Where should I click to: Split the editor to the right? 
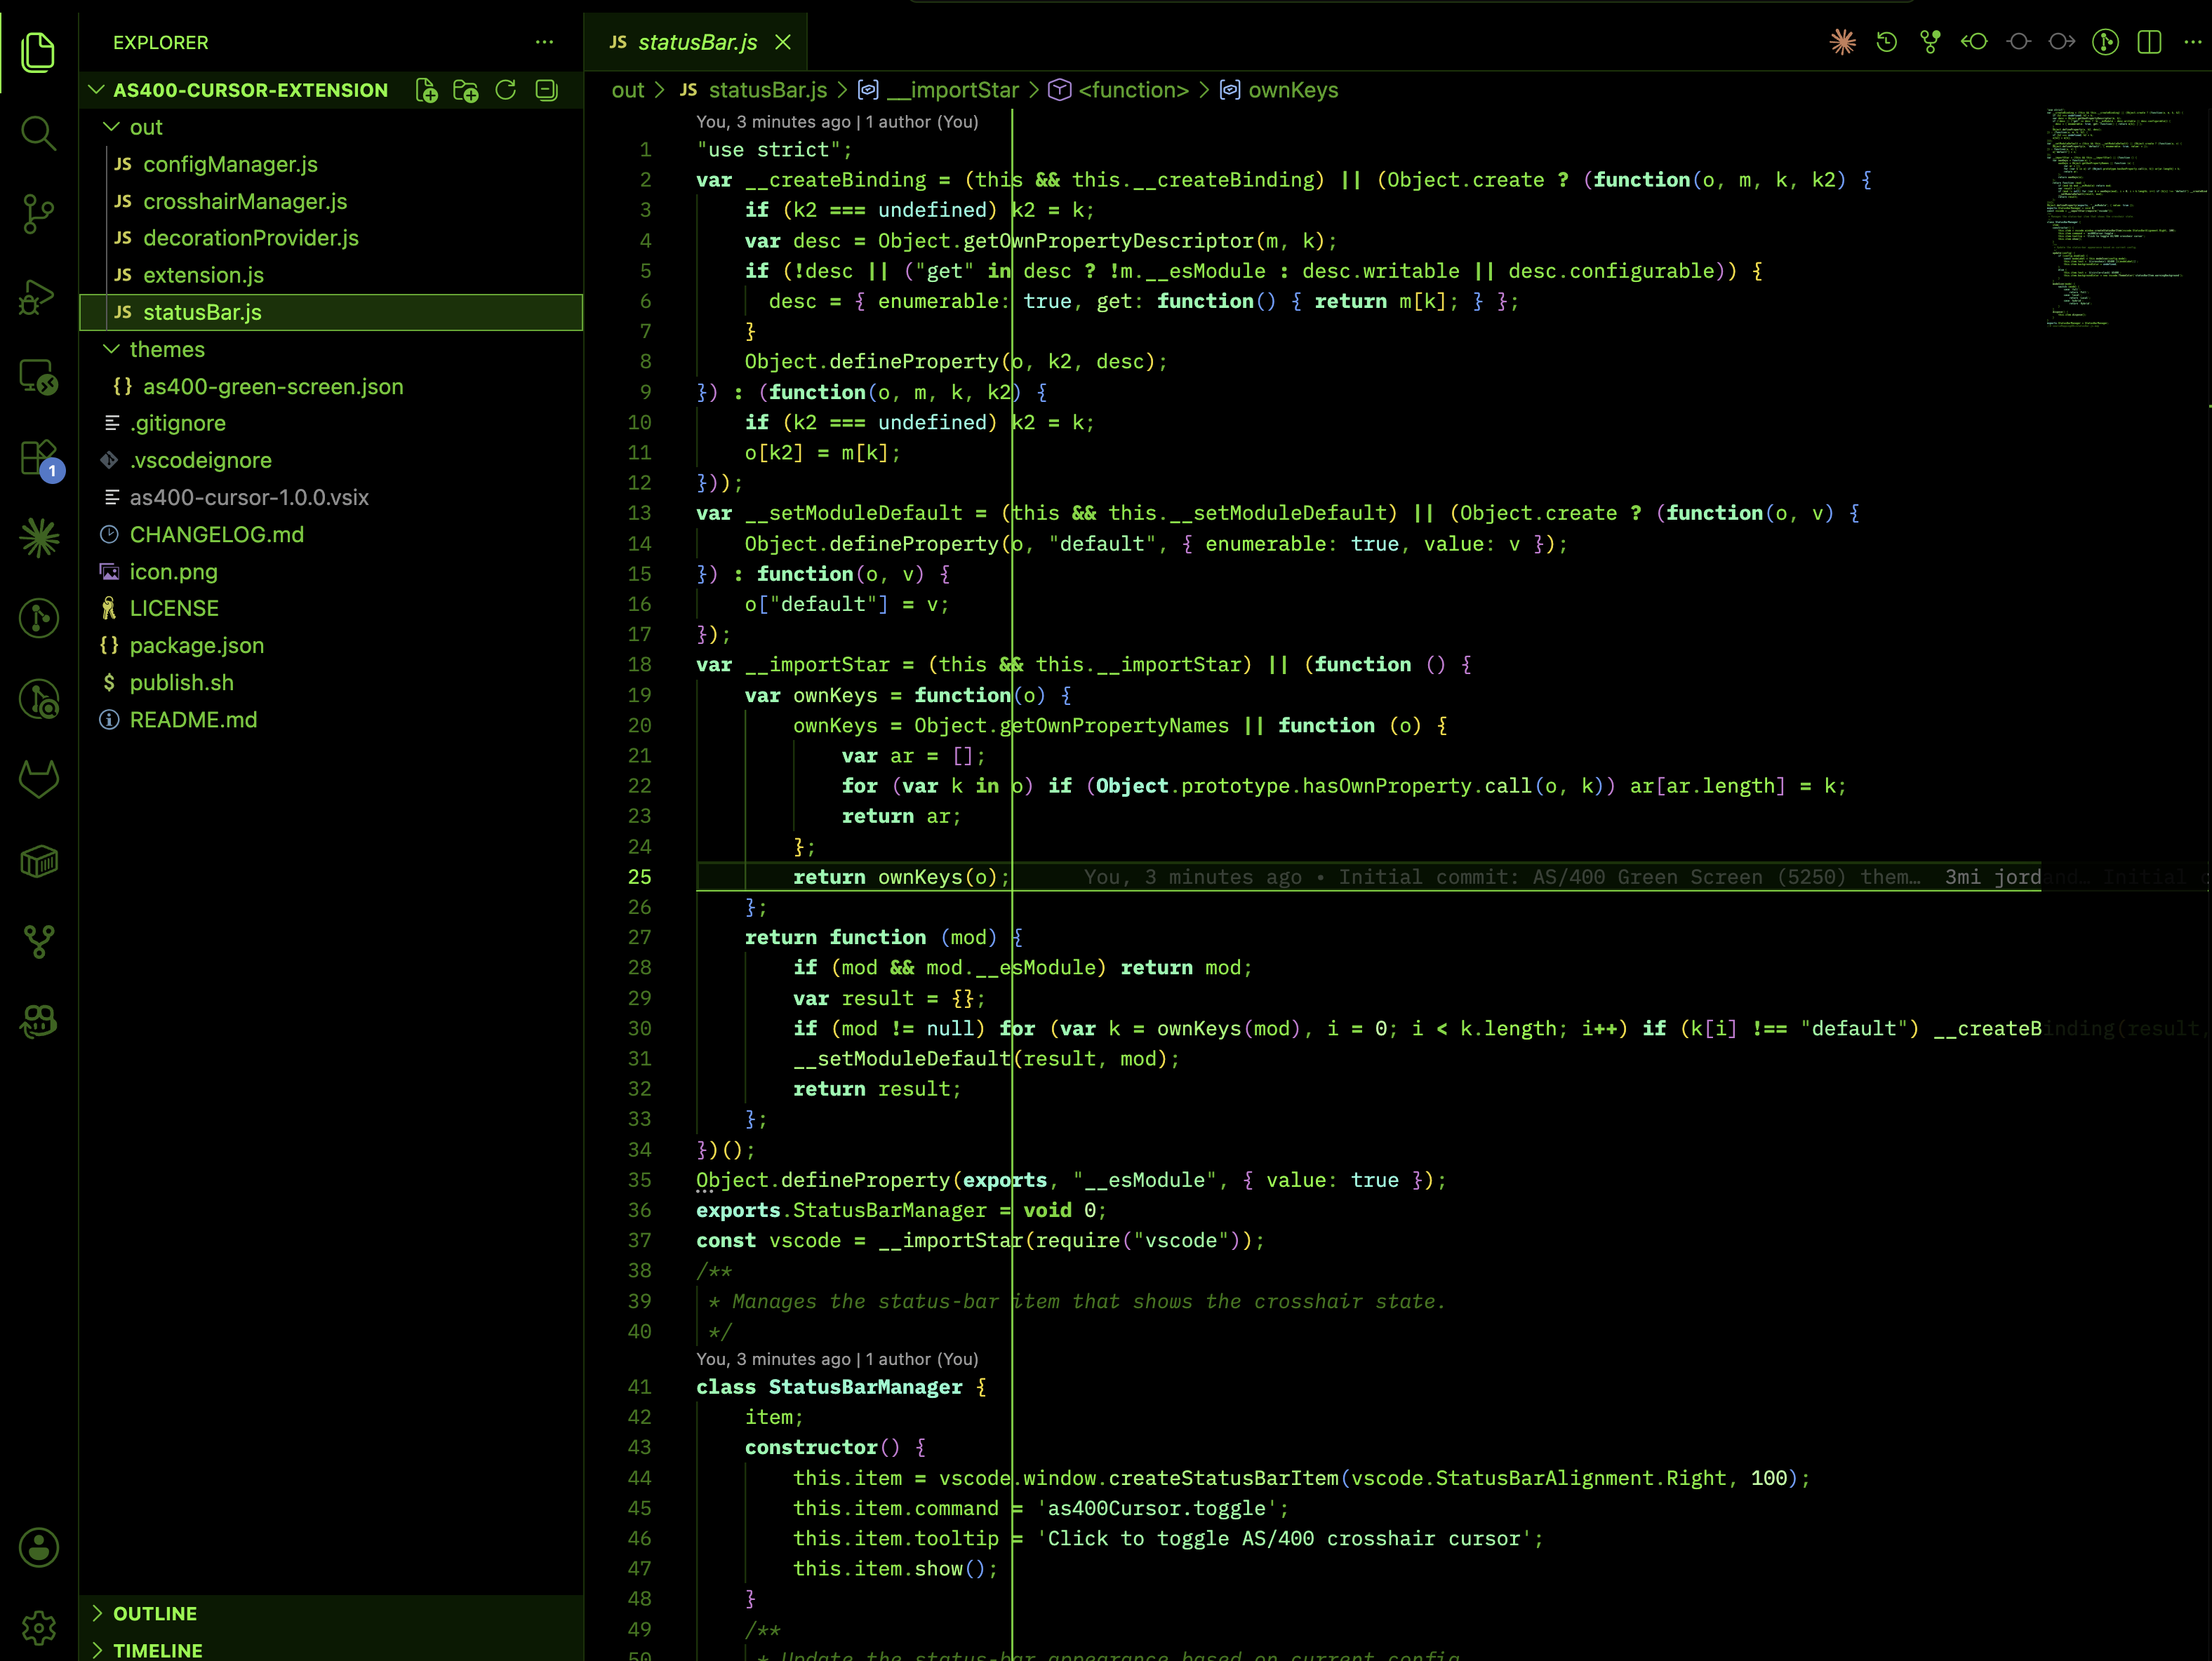tap(2149, 42)
